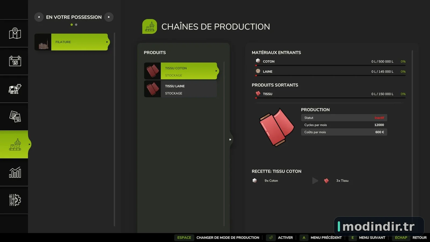Open the settings sliders gear icon
This screenshot has width=430, height=242.
pos(15,200)
